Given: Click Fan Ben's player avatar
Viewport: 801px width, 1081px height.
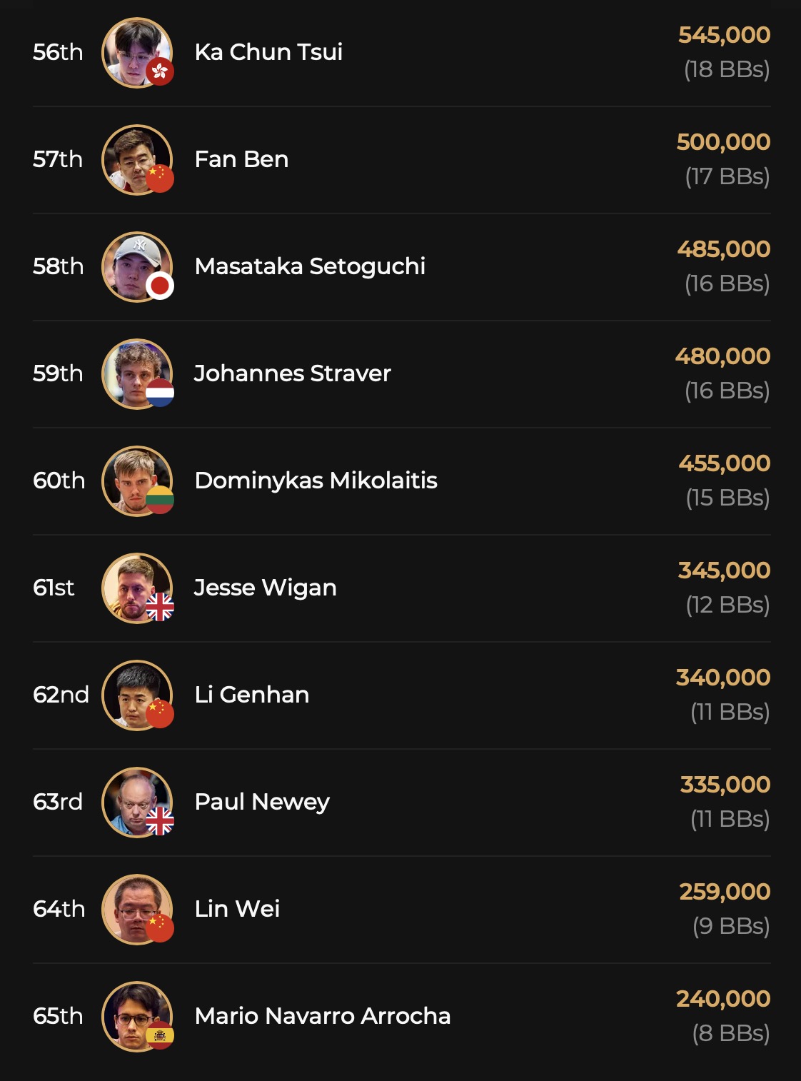Looking at the screenshot, I should (x=134, y=157).
